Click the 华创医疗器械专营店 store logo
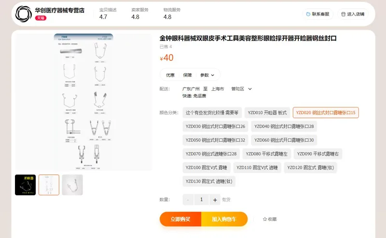Viewport: 386px width, 238px height. click(23, 14)
